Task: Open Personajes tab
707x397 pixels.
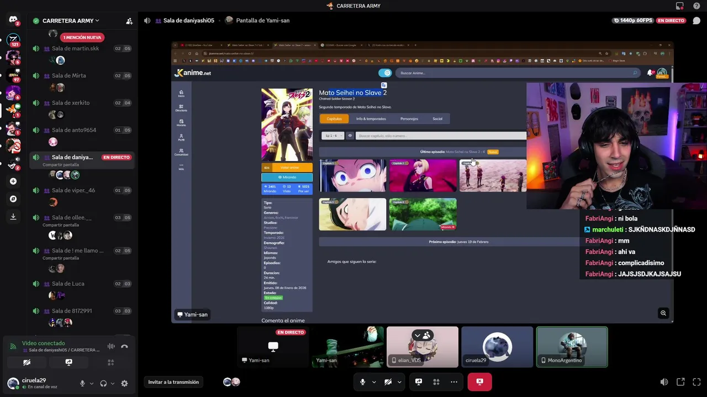Action: click(409, 119)
